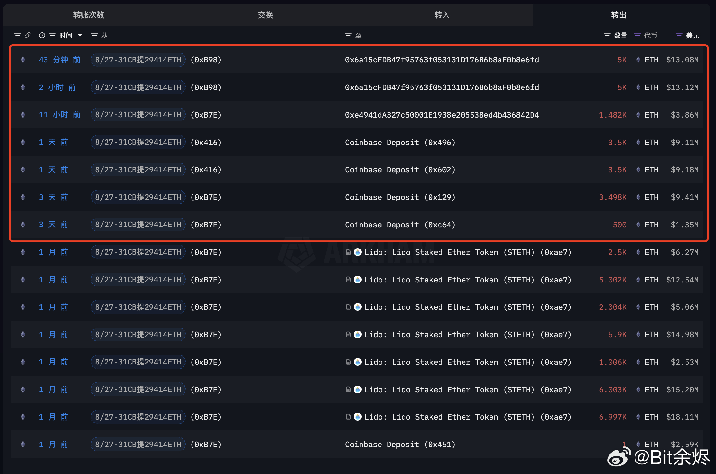The image size is (716, 474).
Task: Click the $12.54M dollar value
Action: tap(682, 280)
